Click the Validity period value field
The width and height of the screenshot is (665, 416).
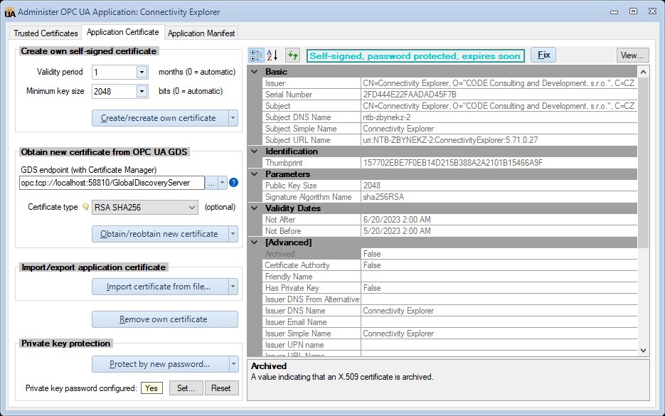(115, 72)
